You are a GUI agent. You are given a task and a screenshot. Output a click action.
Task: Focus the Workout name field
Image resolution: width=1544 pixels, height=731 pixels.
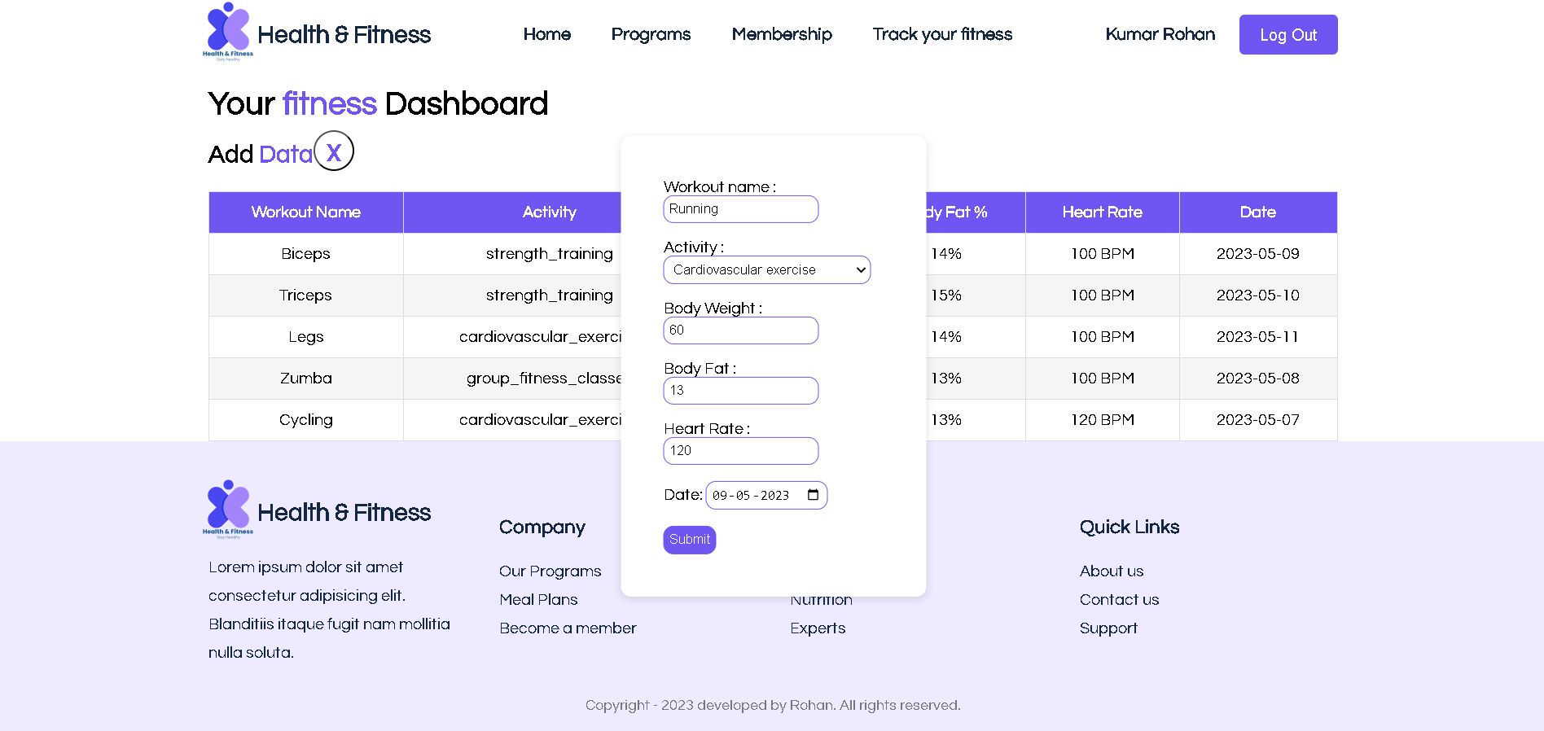pyautogui.click(x=741, y=209)
